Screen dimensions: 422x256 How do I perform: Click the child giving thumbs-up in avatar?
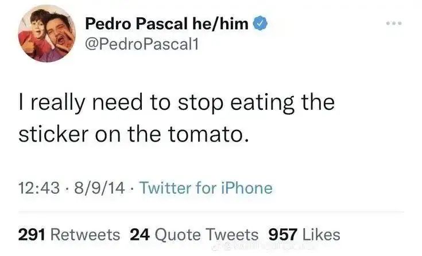pos(36,34)
